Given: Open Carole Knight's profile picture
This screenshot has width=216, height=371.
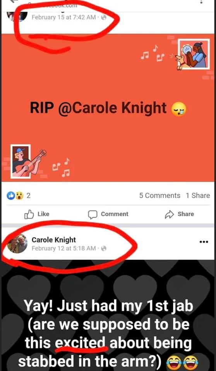Looking at the screenshot, I should [x=17, y=244].
